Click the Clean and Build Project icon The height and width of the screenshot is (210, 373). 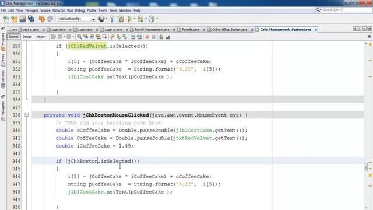tap(121, 19)
